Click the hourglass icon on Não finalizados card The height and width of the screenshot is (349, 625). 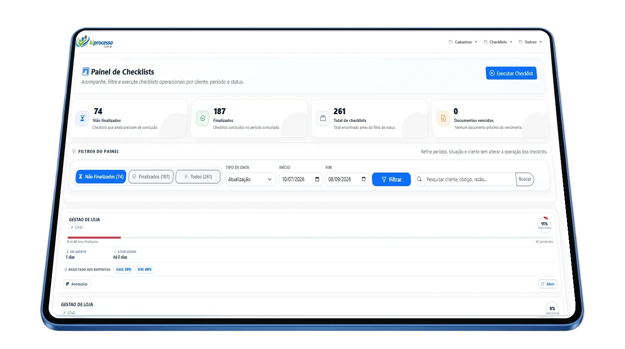(82, 118)
